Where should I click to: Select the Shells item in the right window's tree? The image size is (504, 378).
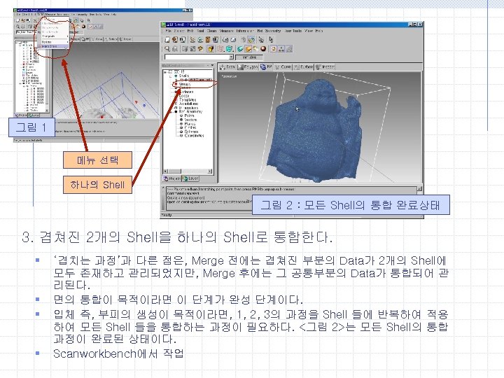click(x=184, y=76)
